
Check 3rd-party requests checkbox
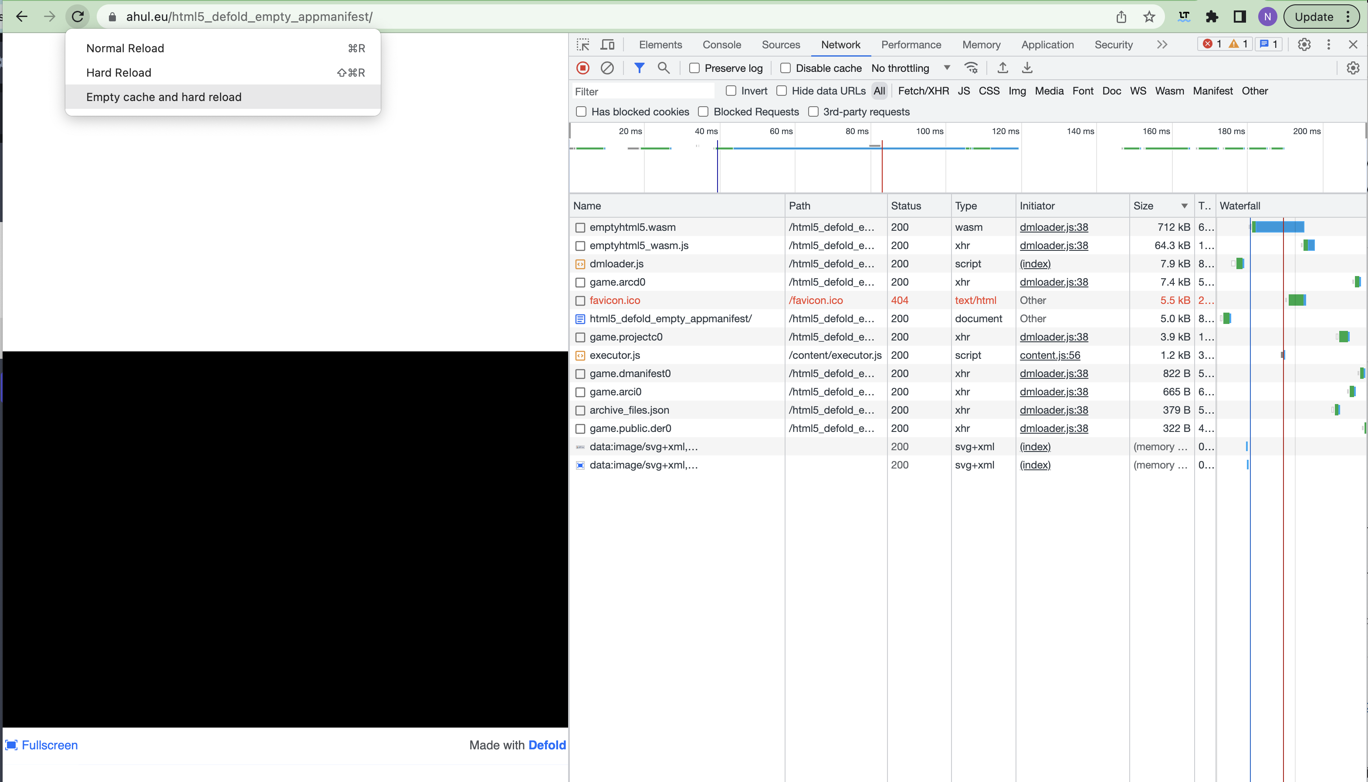(813, 112)
